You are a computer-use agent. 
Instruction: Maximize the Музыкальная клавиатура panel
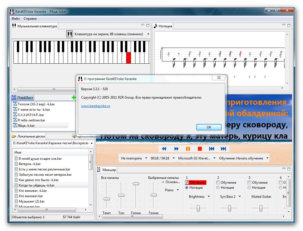coord(148,25)
